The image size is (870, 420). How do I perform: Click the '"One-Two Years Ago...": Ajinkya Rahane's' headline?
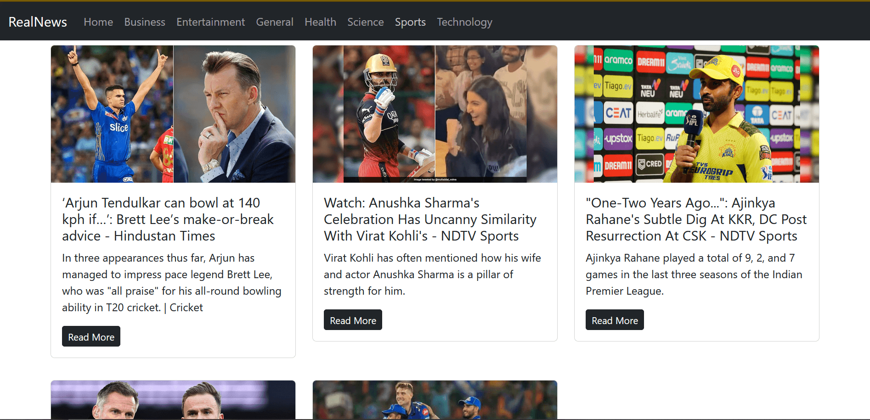coord(696,219)
